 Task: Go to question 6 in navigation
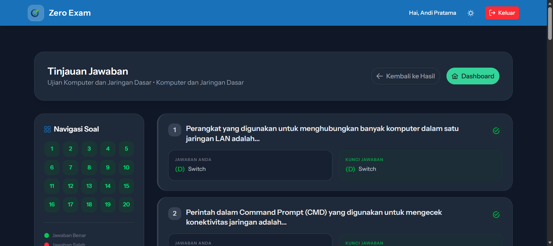coord(52,167)
